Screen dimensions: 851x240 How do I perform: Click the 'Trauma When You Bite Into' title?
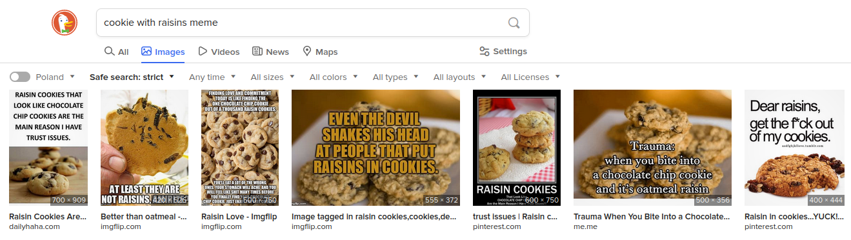pyautogui.click(x=652, y=217)
